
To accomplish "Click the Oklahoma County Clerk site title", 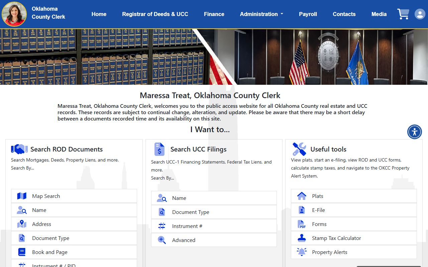I will pos(48,13).
